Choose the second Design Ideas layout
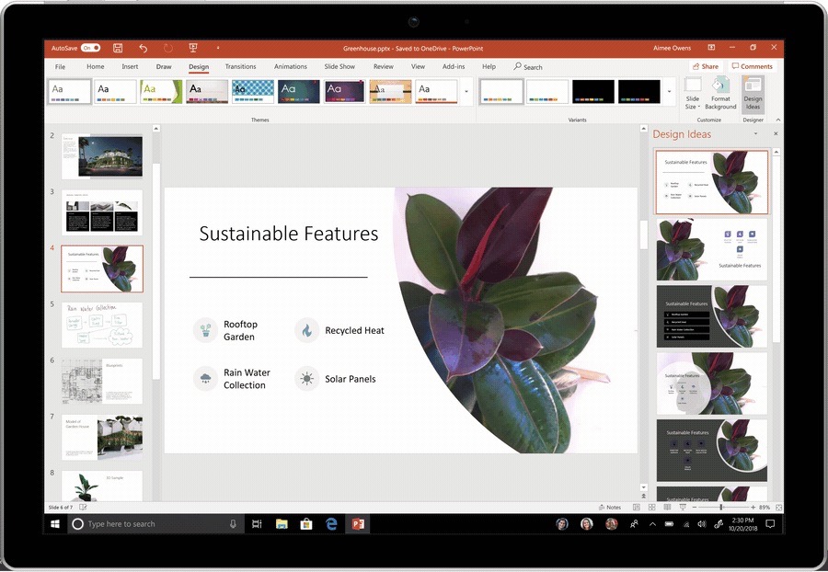The image size is (828, 572). click(711, 249)
